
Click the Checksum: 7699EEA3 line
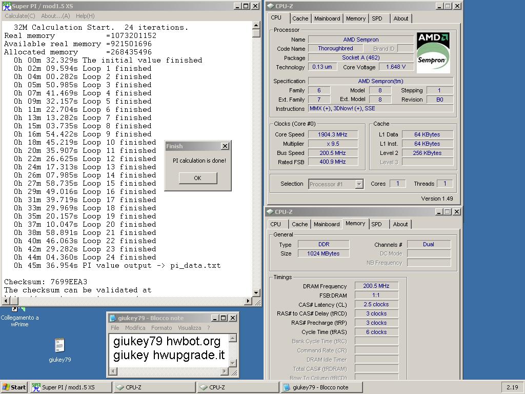tap(46, 282)
